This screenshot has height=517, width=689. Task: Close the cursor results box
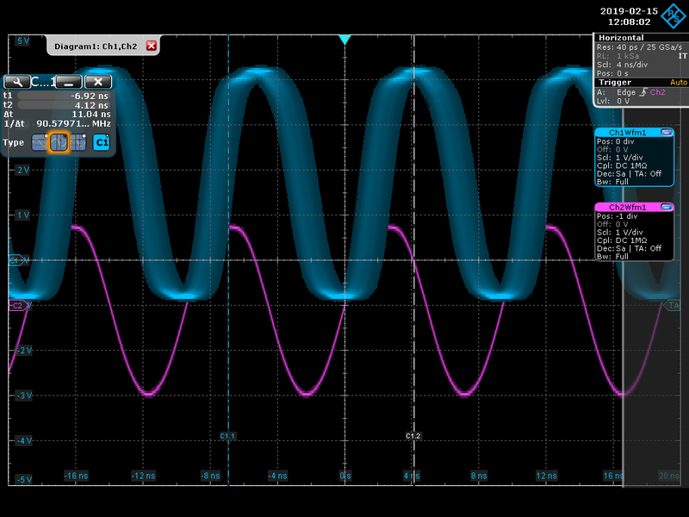coord(99,81)
